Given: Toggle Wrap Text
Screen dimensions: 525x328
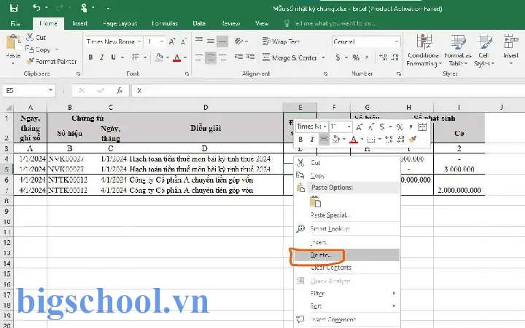Looking at the screenshot, I should click(281, 41).
